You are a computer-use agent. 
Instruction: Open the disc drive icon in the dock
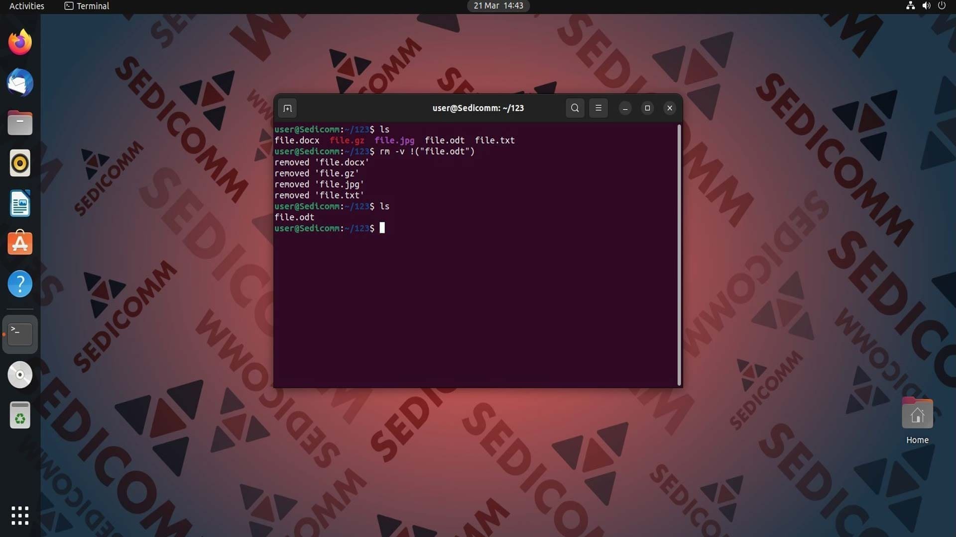20,375
